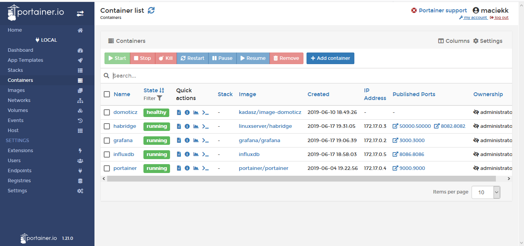Click the scrollbar right arrow
The image size is (524, 246).
click(x=509, y=179)
